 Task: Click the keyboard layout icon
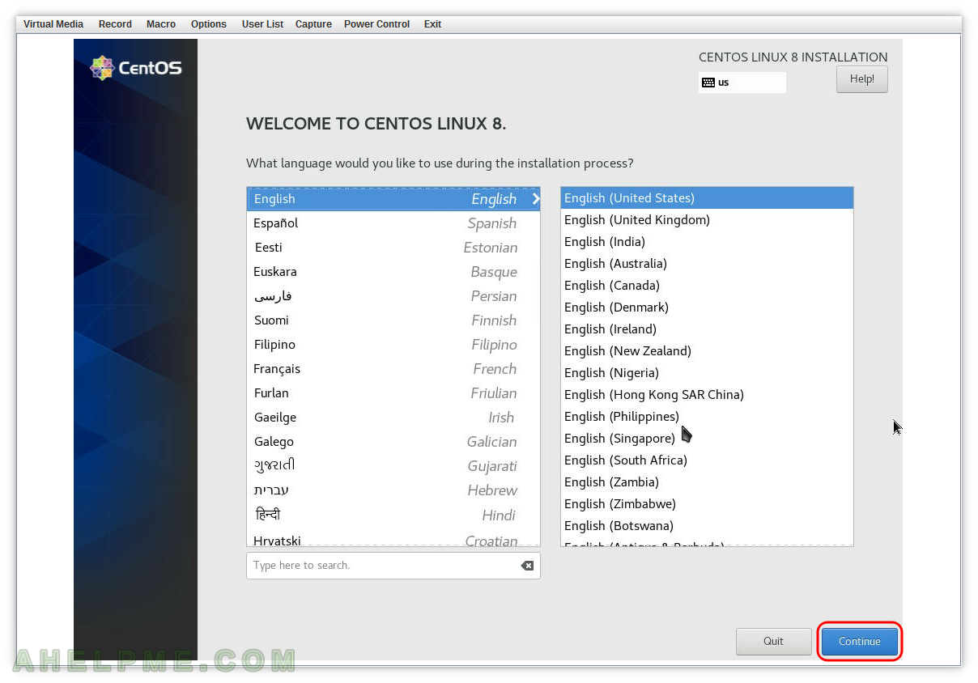click(708, 83)
